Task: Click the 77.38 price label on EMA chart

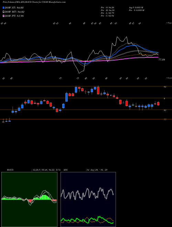Action: click(162, 60)
